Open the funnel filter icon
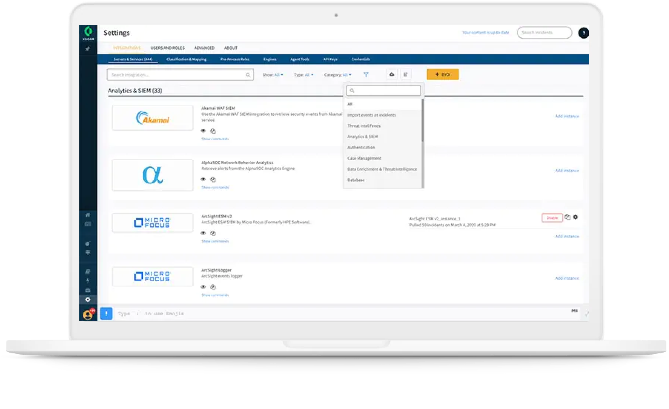669x409 pixels. (366, 75)
